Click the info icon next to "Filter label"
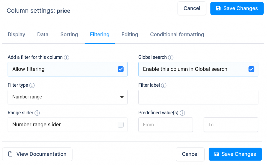267x165 pixels. click(x=164, y=85)
